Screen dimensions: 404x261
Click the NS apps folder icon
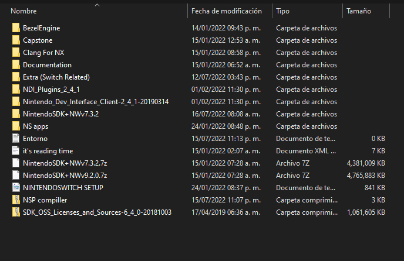coord(16,126)
